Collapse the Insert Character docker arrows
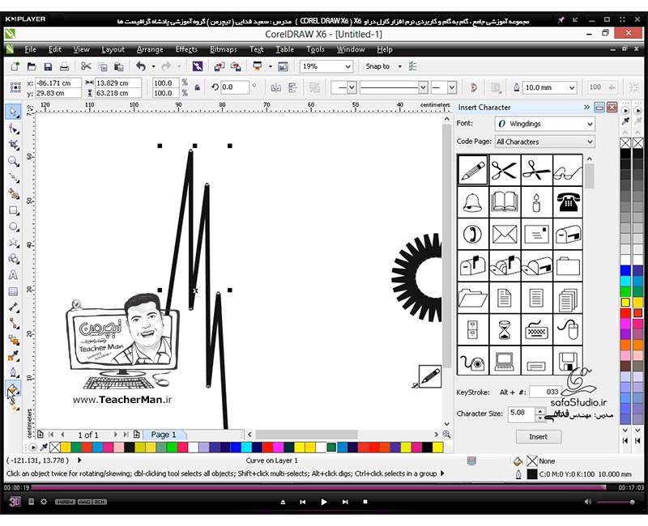648x526 pixels. [x=586, y=108]
